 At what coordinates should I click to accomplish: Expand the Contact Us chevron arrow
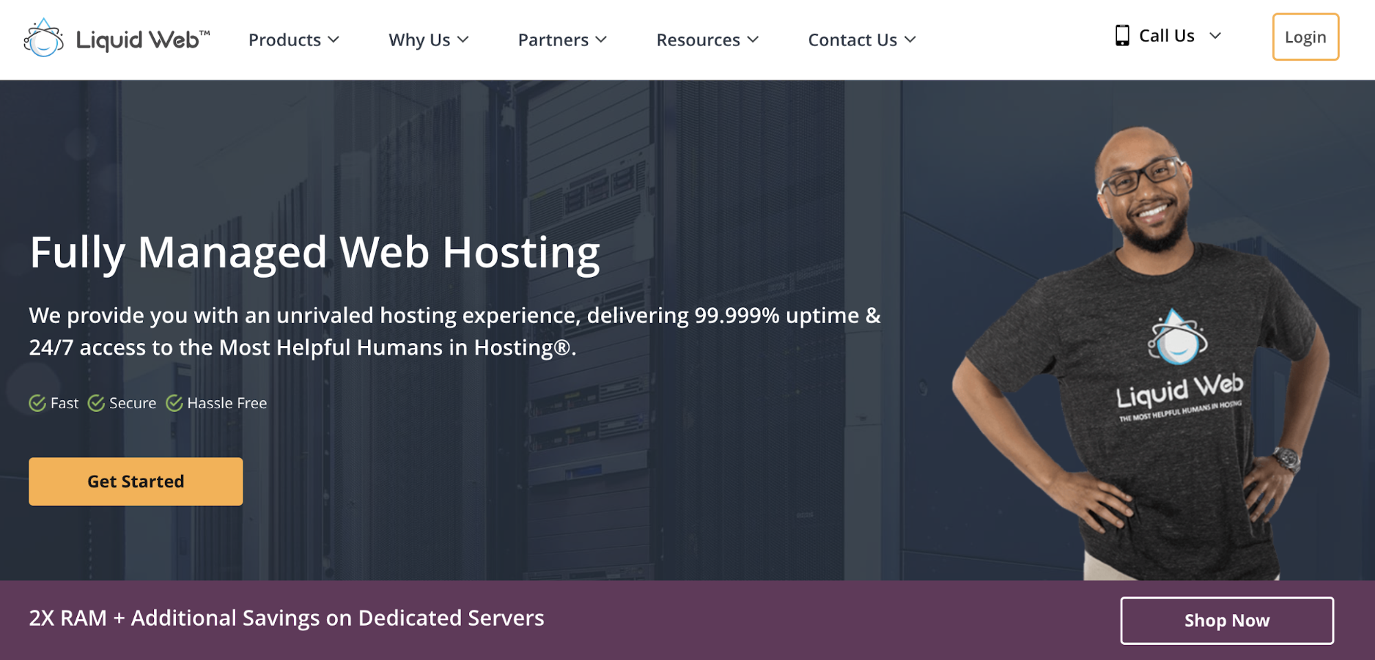pos(910,40)
